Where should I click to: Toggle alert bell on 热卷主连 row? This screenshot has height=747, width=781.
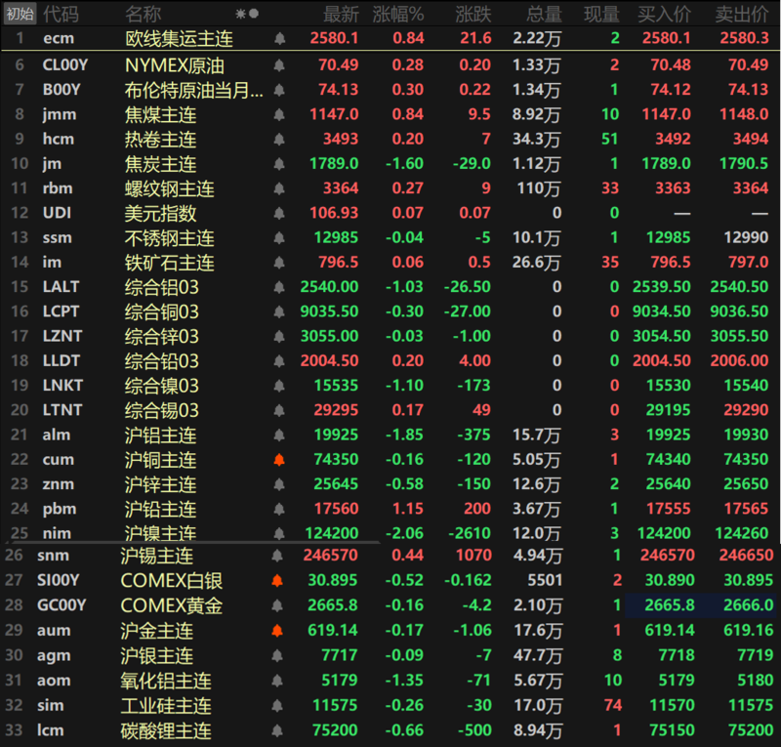pyautogui.click(x=279, y=139)
